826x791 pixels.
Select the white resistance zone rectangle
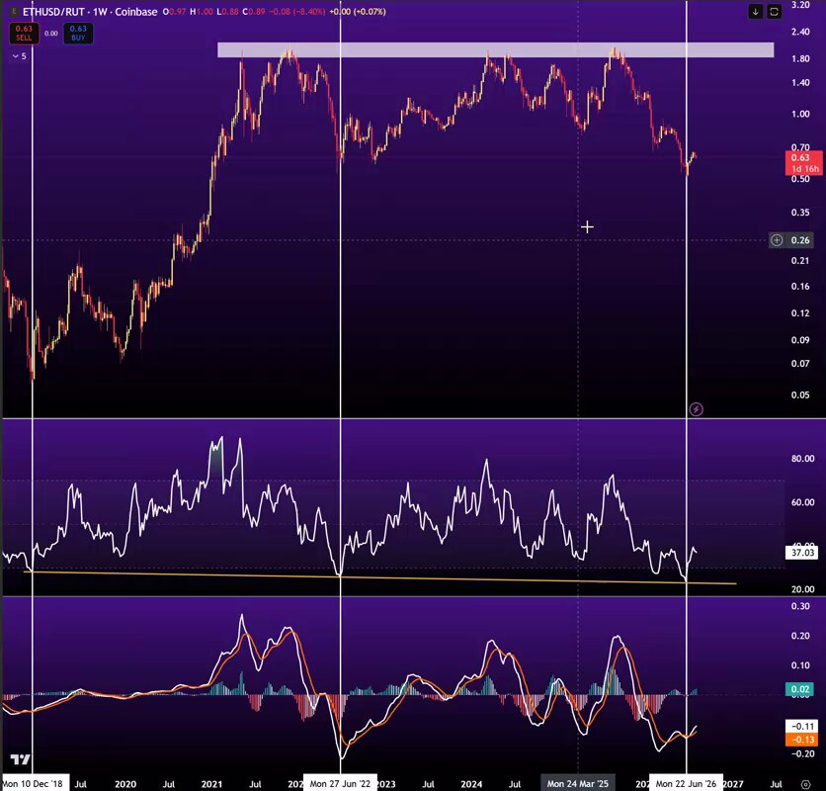496,49
